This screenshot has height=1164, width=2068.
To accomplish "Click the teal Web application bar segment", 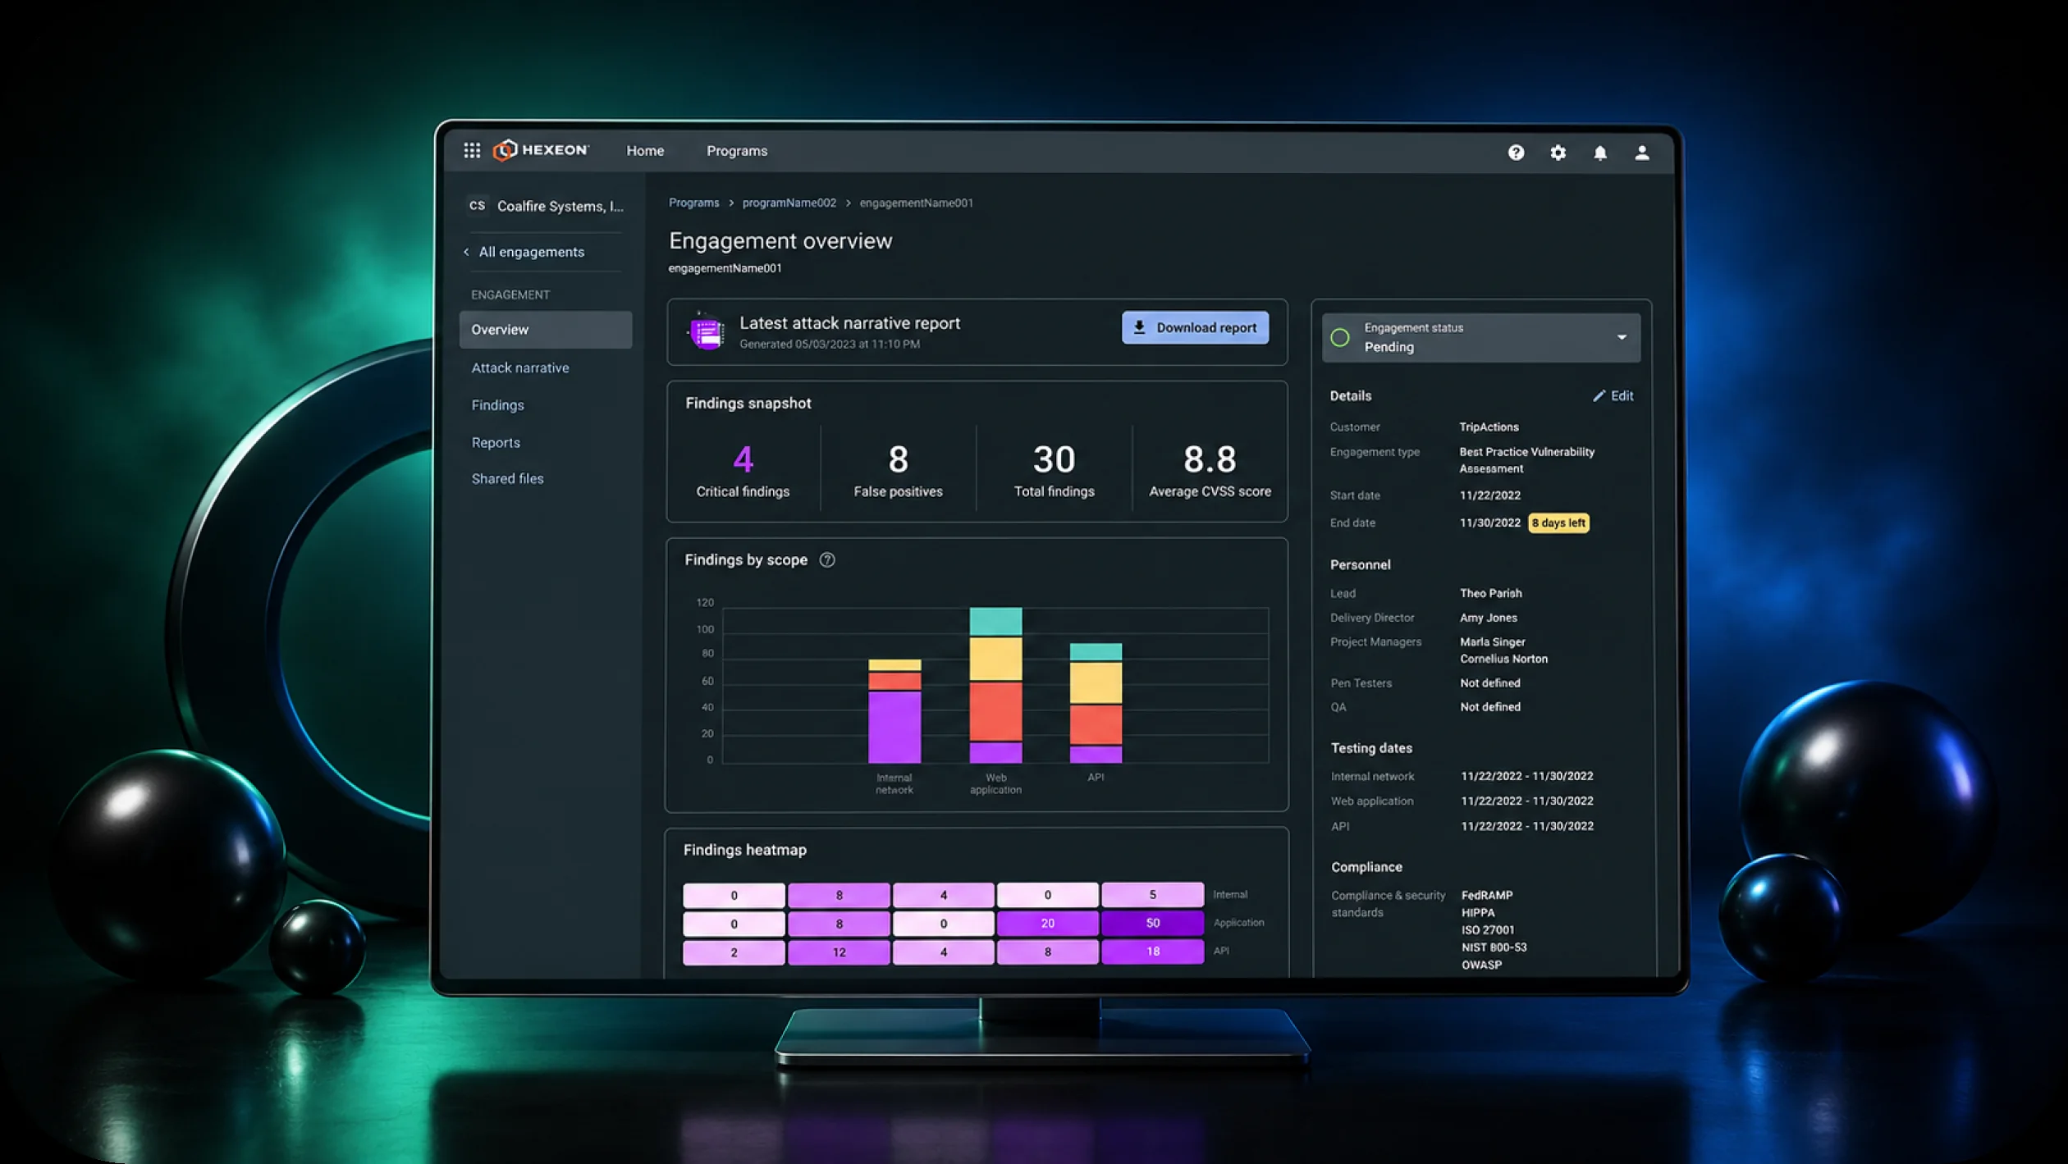I will pyautogui.click(x=995, y=621).
